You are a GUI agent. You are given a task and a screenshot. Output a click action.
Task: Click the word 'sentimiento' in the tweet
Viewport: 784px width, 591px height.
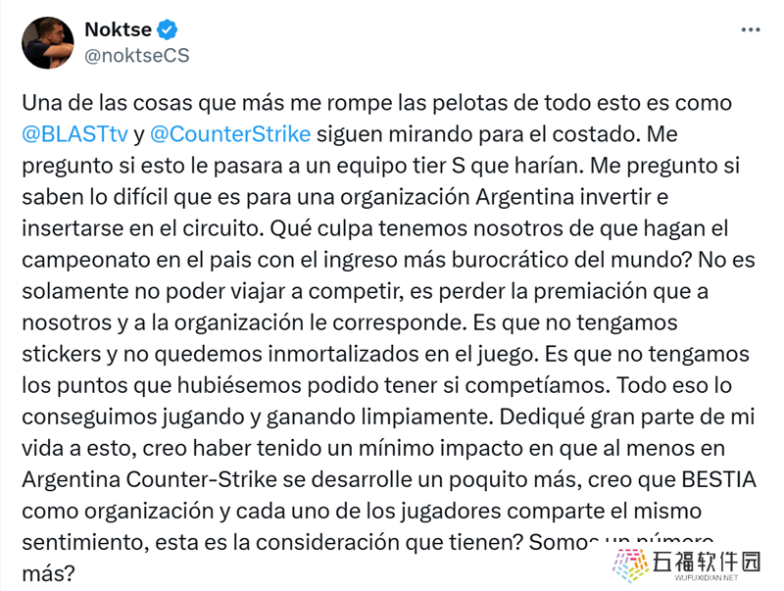[x=85, y=543]
